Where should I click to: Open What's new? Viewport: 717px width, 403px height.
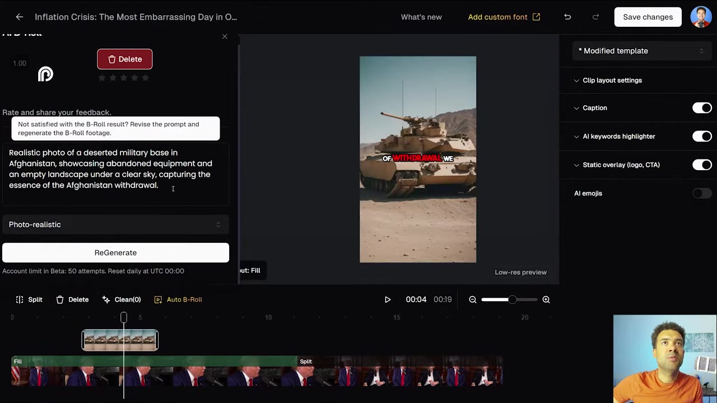pyautogui.click(x=421, y=17)
